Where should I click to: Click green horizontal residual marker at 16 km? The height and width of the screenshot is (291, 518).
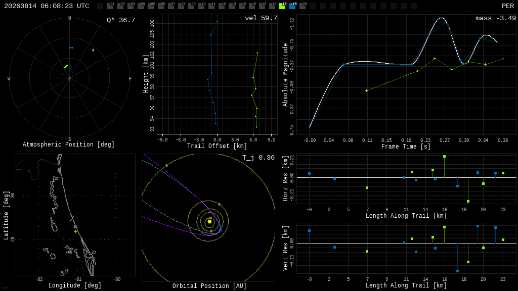tap(444, 157)
